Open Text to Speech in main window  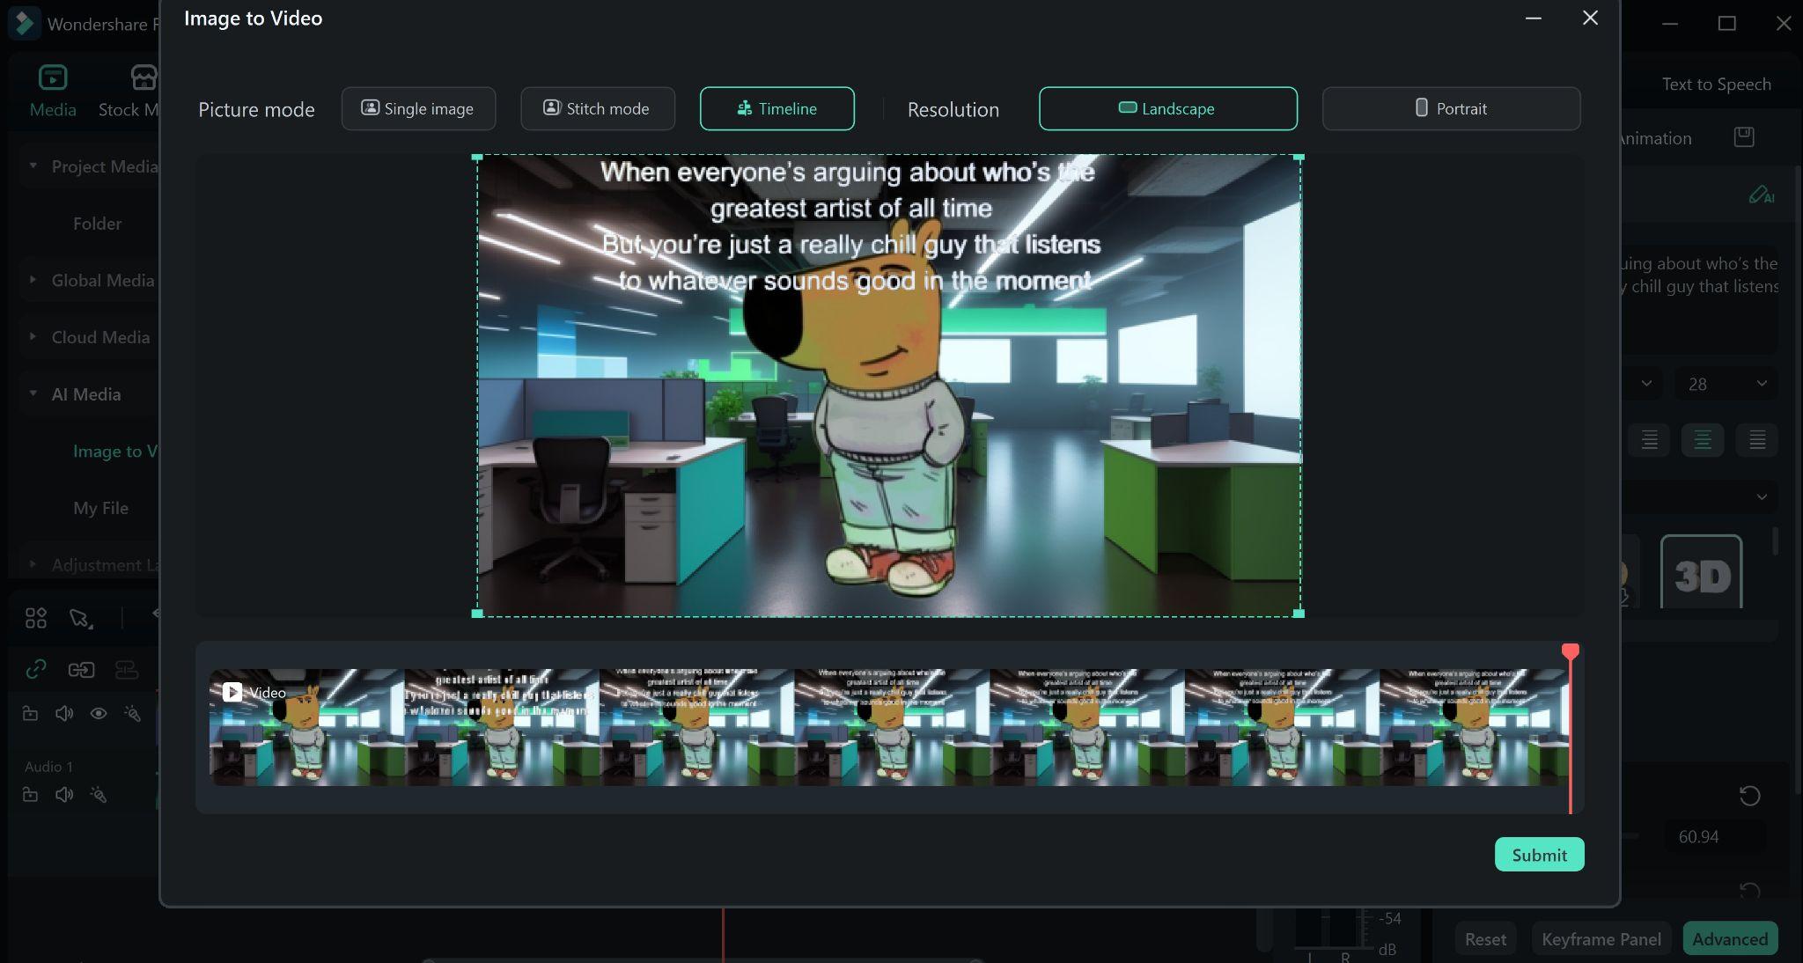click(x=1716, y=84)
